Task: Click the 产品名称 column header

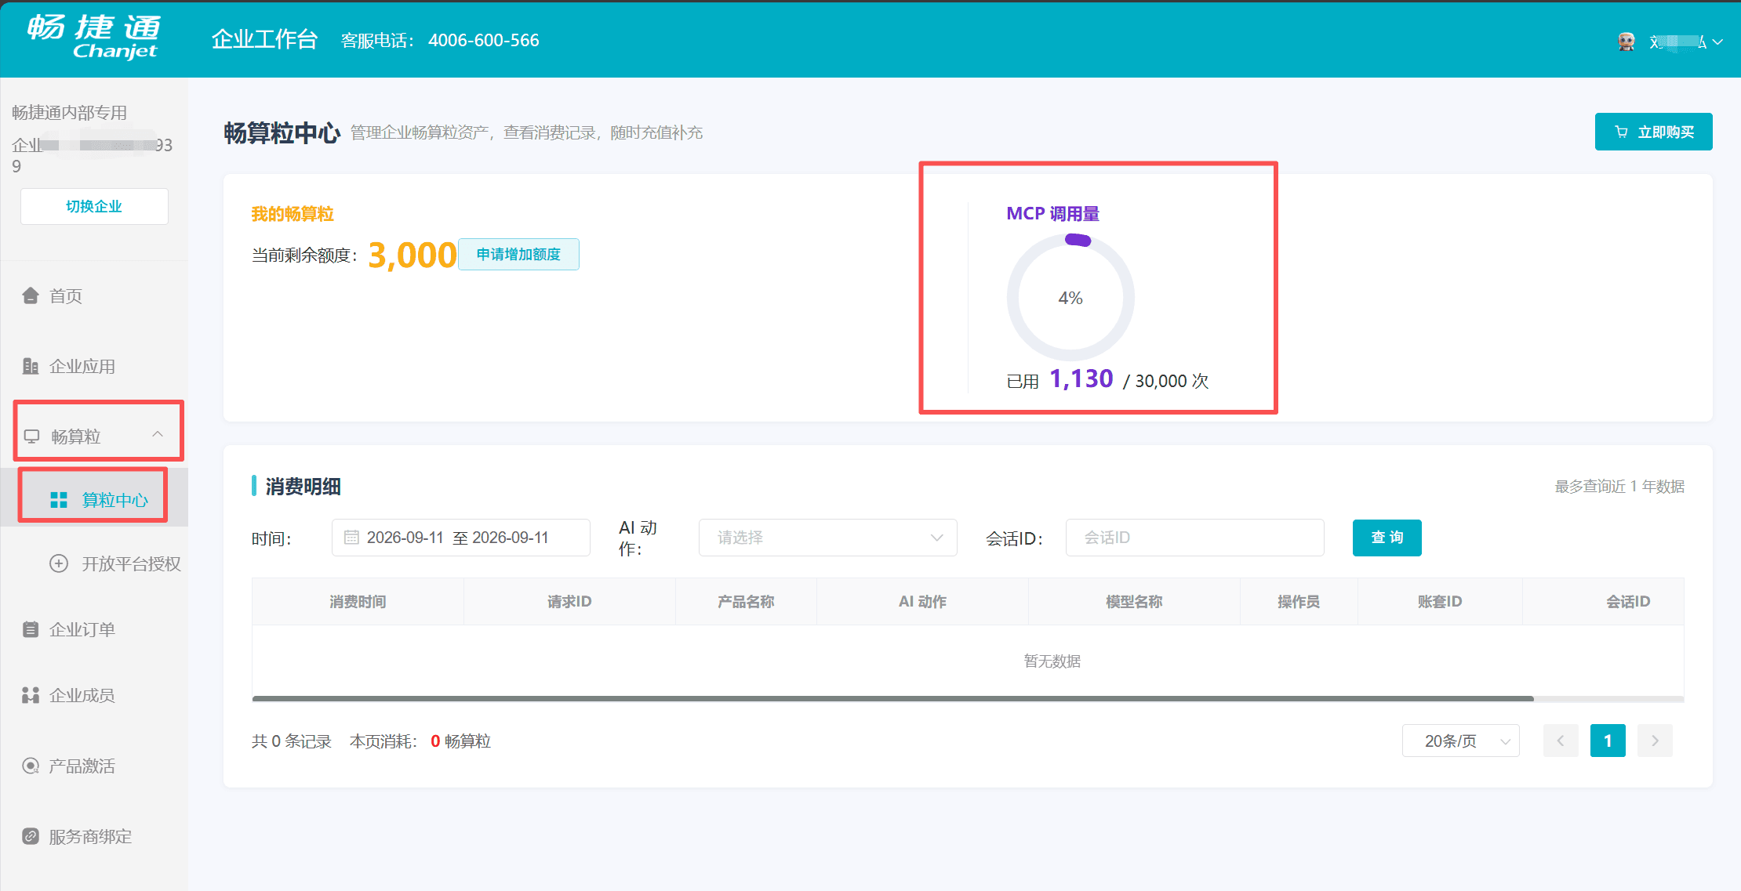Action: (x=746, y=602)
